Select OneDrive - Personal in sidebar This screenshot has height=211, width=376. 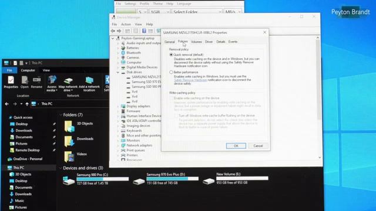point(28,159)
